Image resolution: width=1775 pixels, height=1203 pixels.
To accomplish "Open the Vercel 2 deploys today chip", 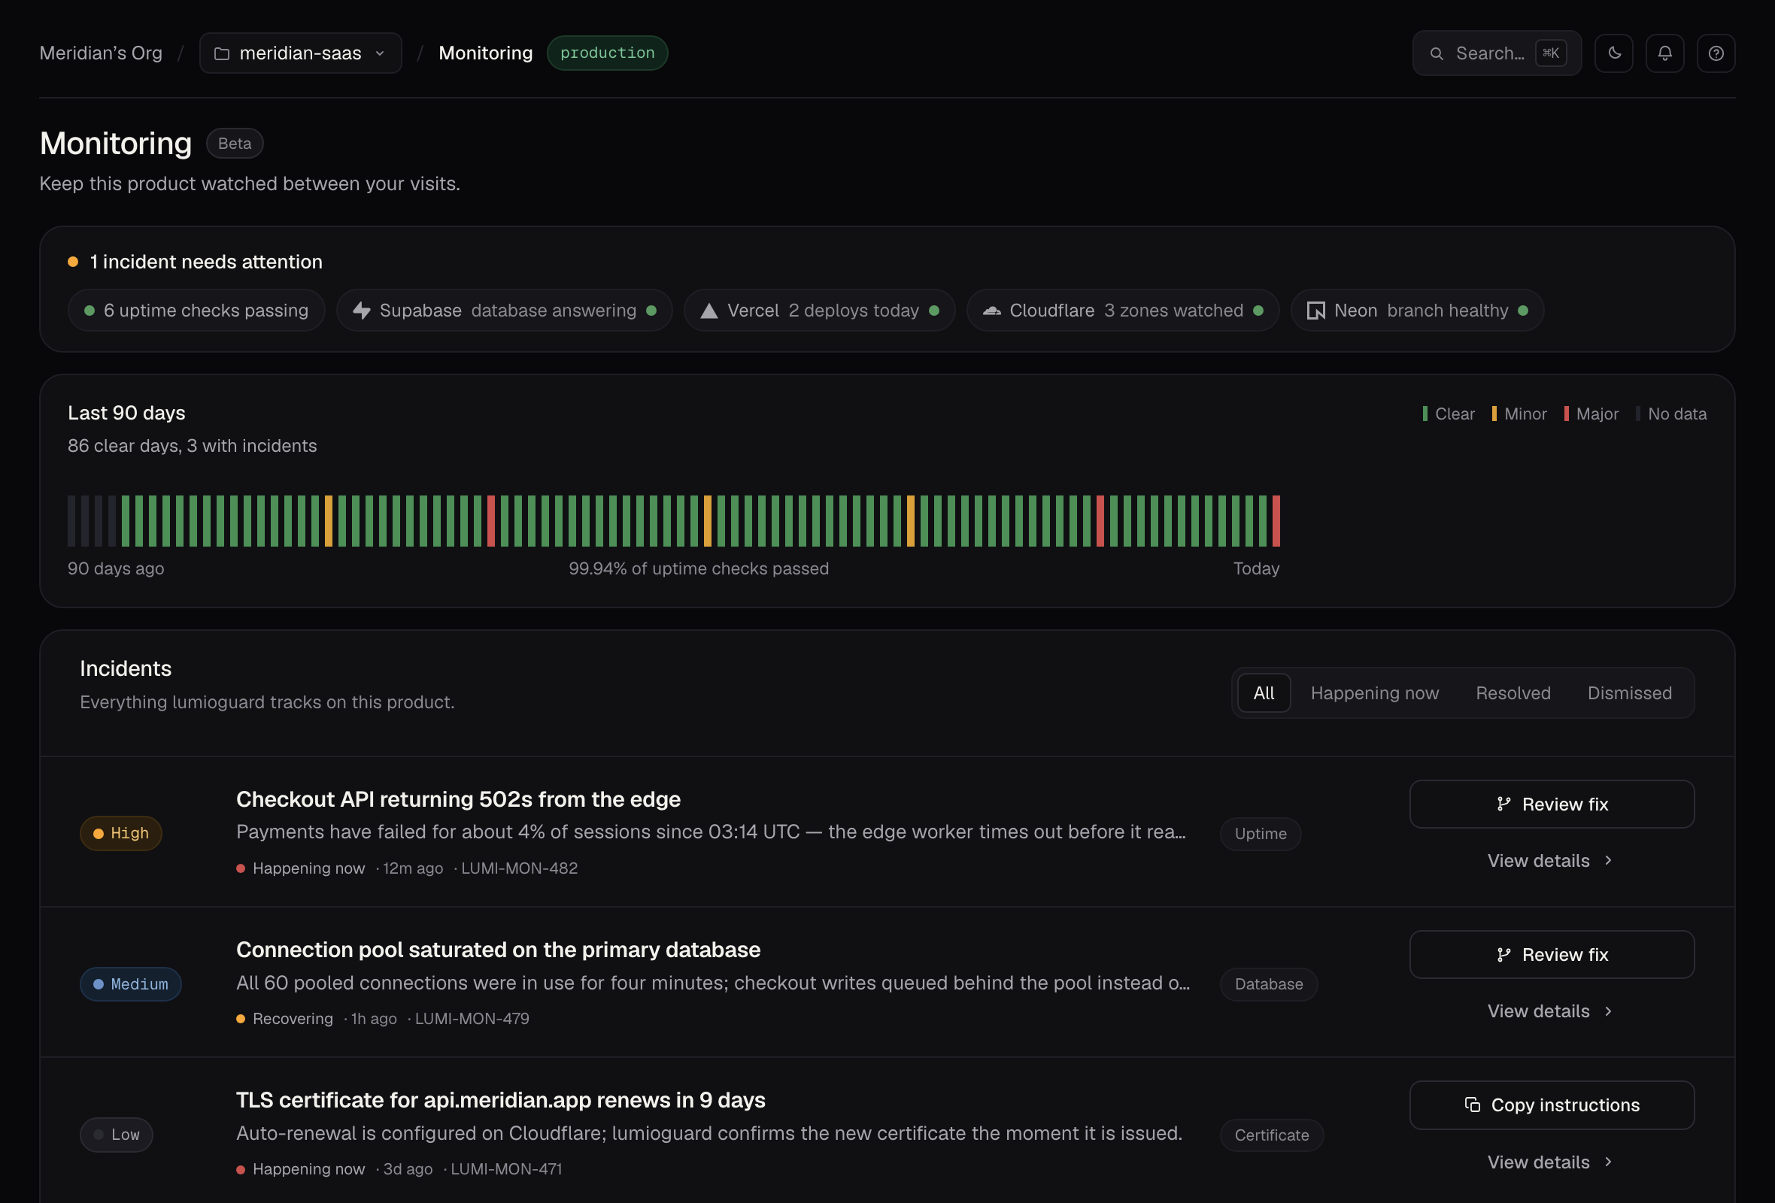I will tap(820, 310).
